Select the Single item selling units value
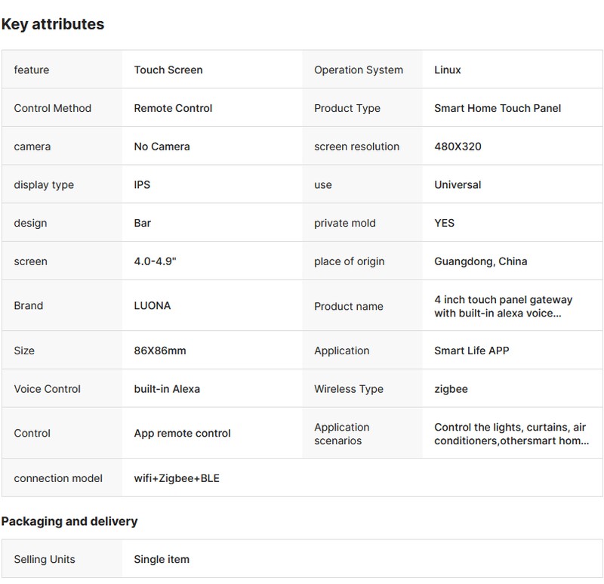Viewport: 604px width, 584px height. tap(162, 560)
